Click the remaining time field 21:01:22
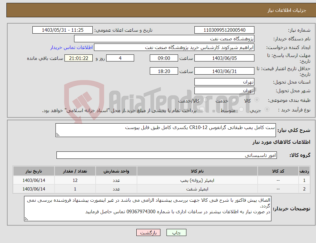316x243 pixels. tap(79, 58)
